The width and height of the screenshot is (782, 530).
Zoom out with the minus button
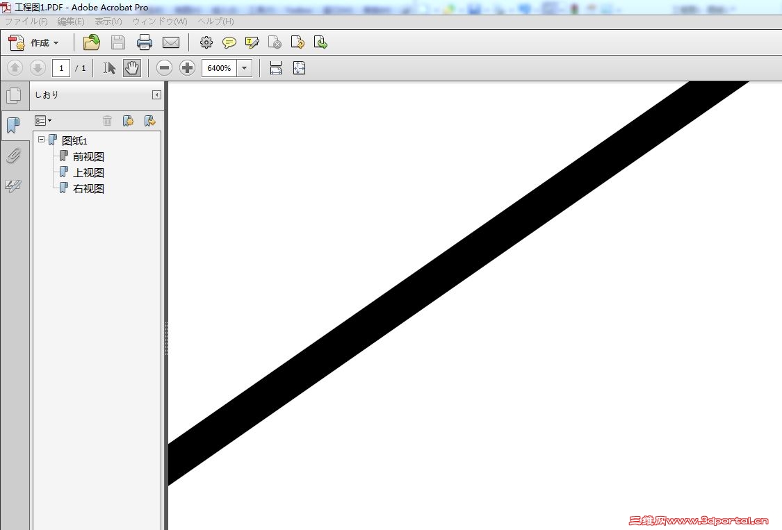point(164,68)
